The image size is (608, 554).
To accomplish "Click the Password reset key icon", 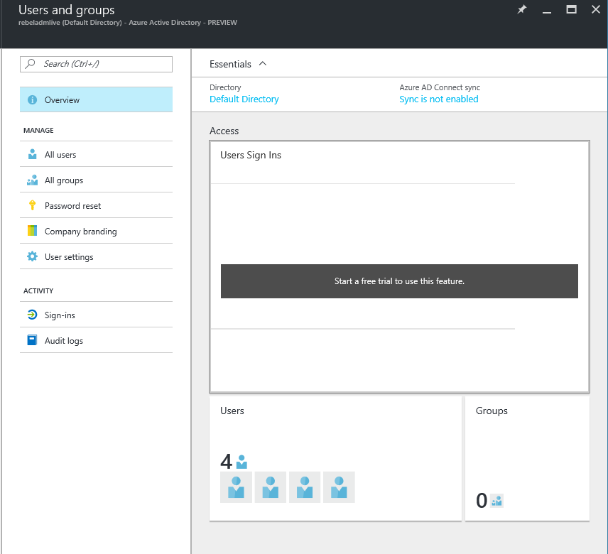I will pyautogui.click(x=32, y=205).
